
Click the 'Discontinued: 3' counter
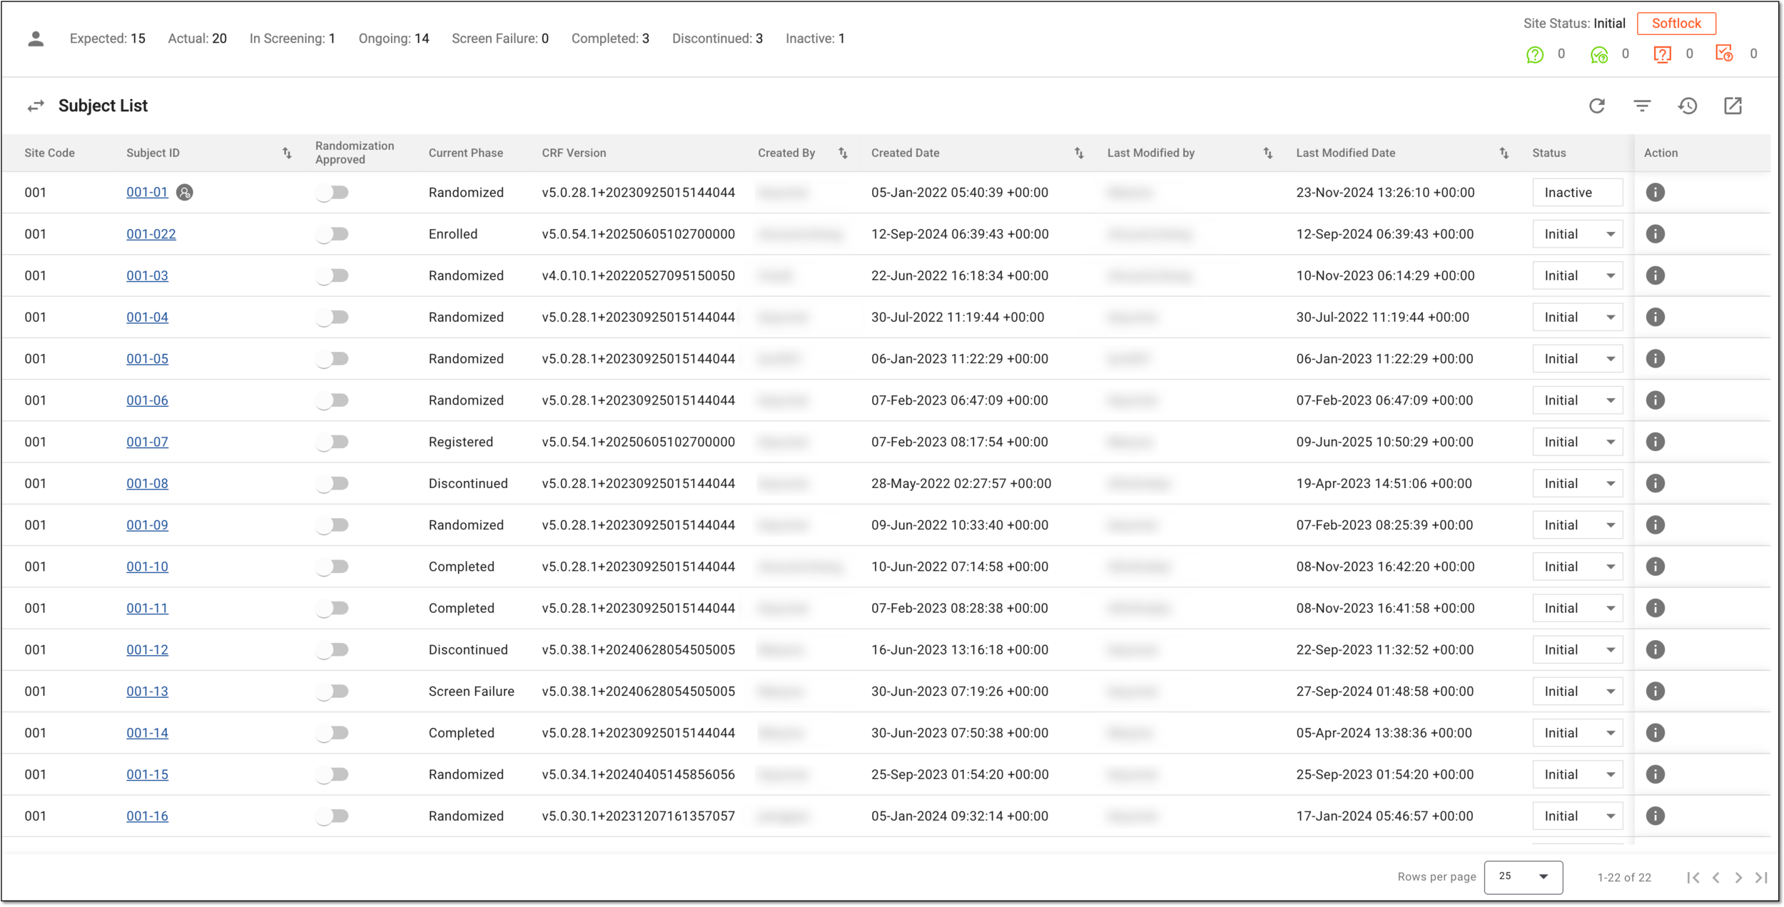(717, 39)
